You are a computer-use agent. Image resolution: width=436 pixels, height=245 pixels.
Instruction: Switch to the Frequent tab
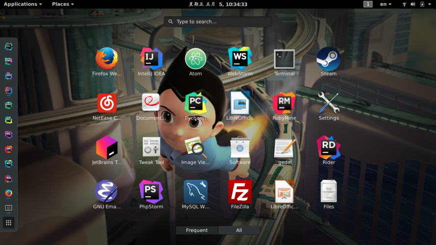(197, 230)
